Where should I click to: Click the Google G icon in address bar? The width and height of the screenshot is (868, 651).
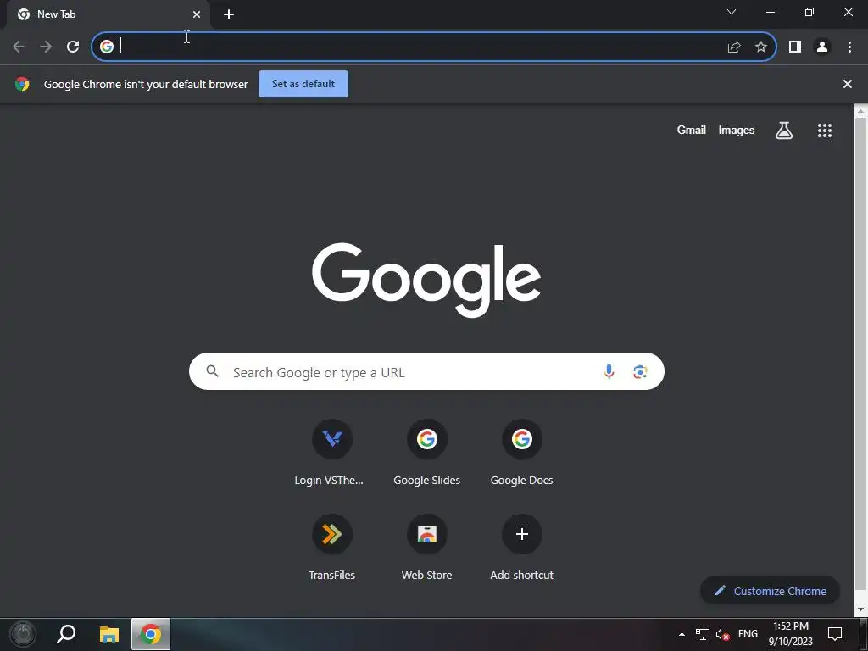pyautogui.click(x=107, y=47)
